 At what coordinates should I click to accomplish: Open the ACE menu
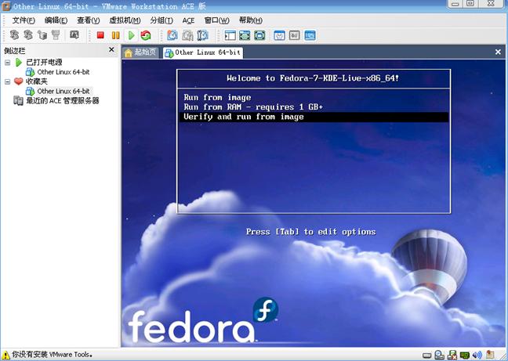click(188, 20)
